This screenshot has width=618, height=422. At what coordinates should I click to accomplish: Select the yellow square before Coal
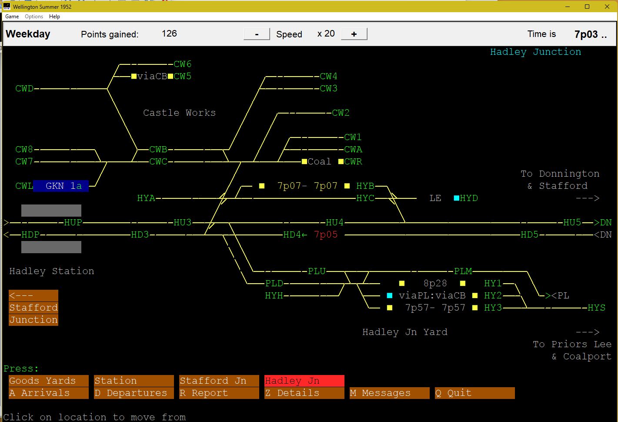[x=304, y=161]
